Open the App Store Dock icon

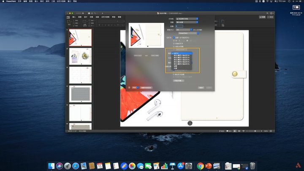[180, 166]
